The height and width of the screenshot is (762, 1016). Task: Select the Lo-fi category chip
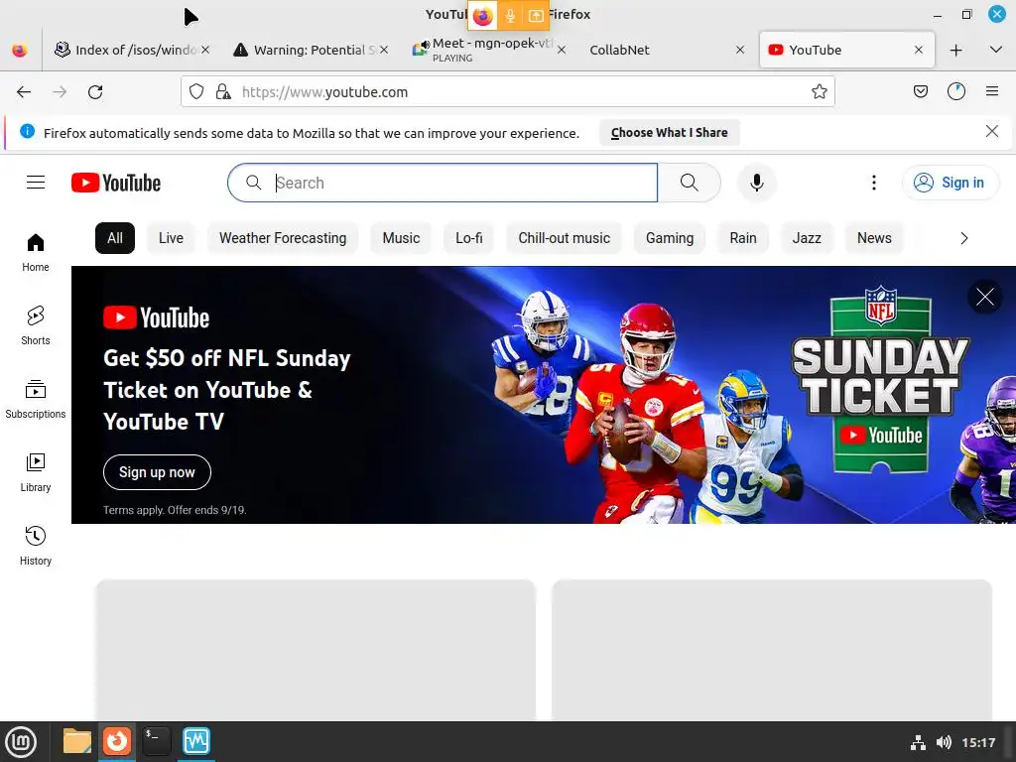[468, 238]
